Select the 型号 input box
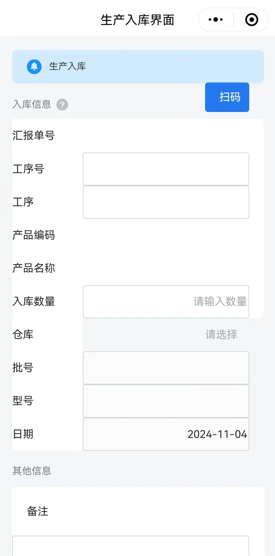This screenshot has width=275, height=556. click(166, 401)
